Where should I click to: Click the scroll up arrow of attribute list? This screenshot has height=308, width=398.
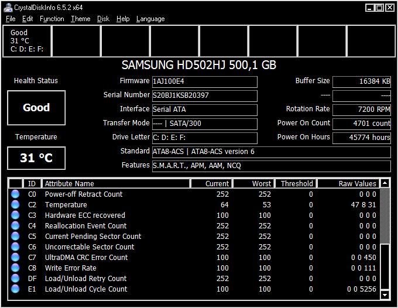point(385,183)
